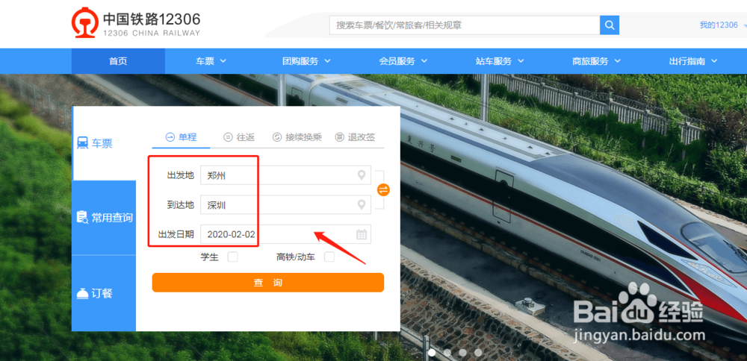Click the 到达地 field showing 深圳

point(285,205)
